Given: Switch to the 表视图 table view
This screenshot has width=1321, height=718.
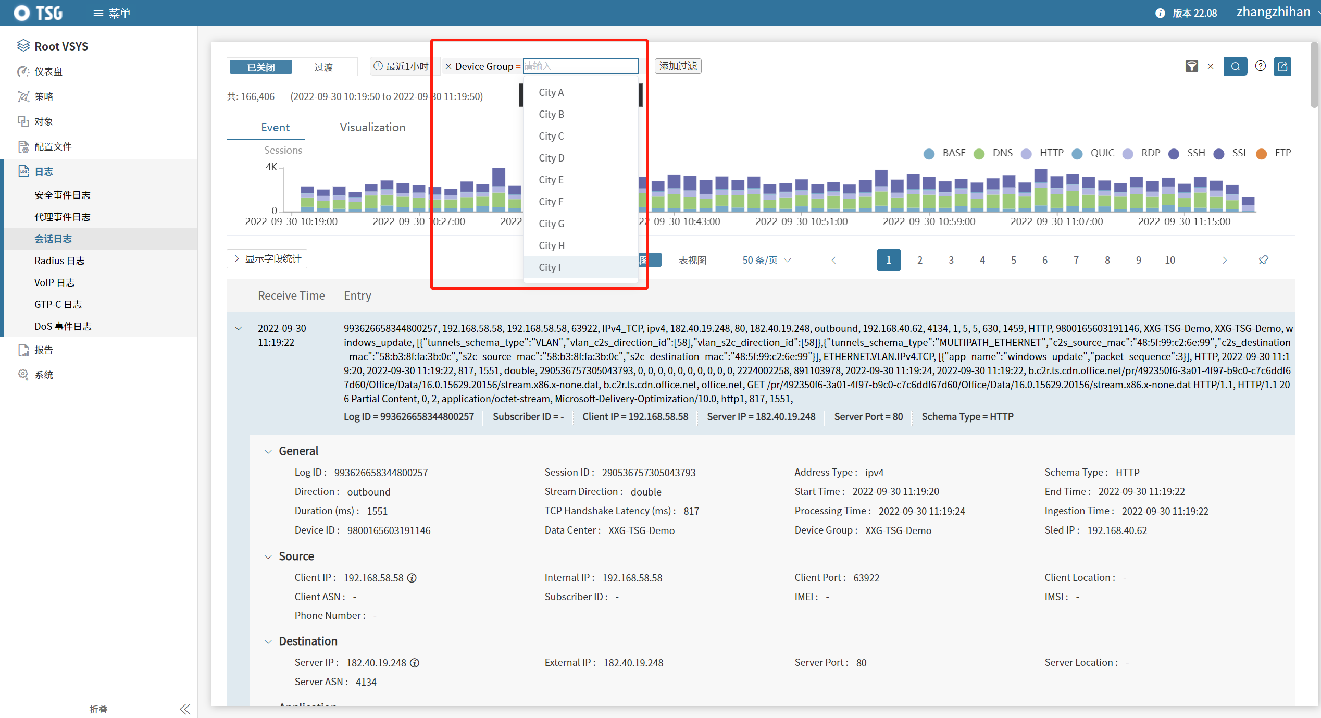Looking at the screenshot, I should (x=692, y=260).
